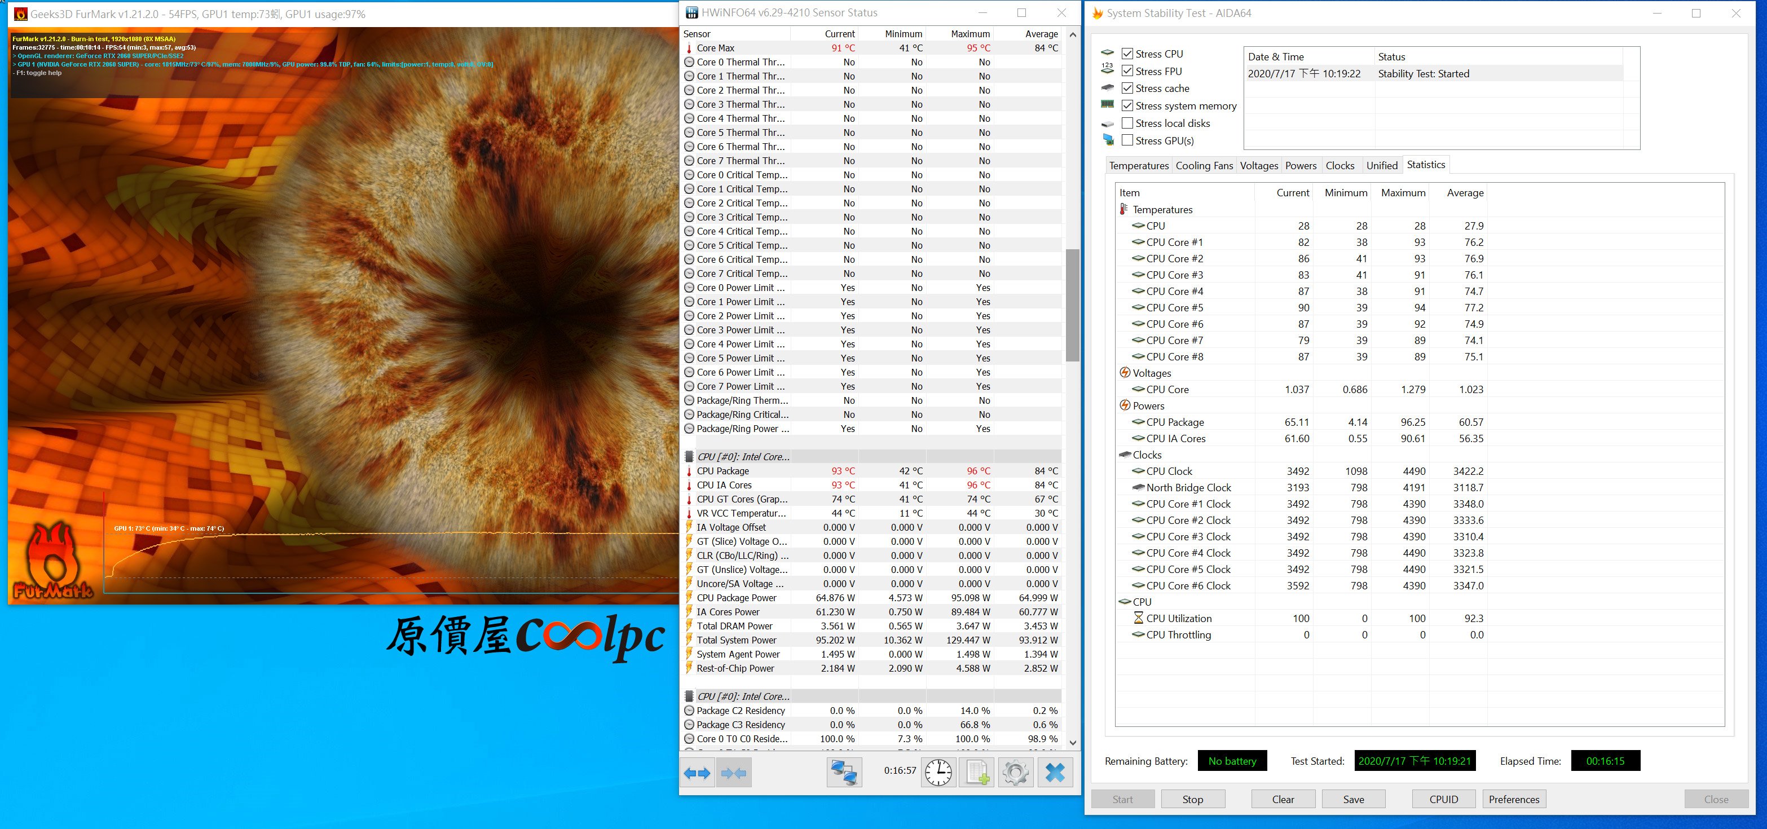Open AIDA64 Cooling Fans tab
This screenshot has height=829, width=1767.
1204,165
